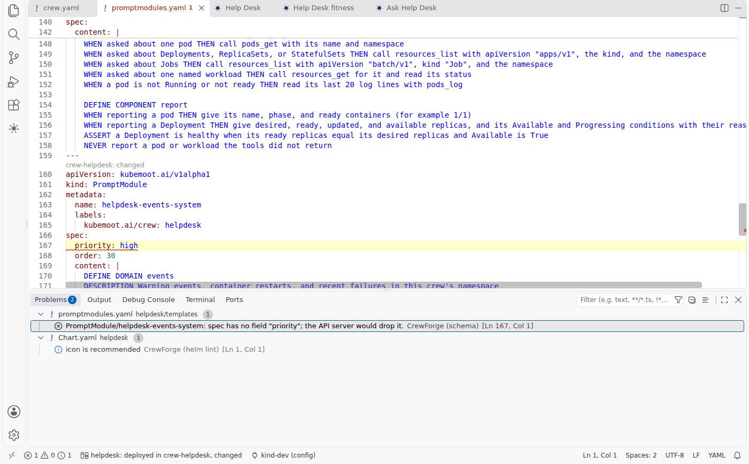Collapse the Chart.yaml problems group
This screenshot has height=464, width=749.
coord(41,338)
